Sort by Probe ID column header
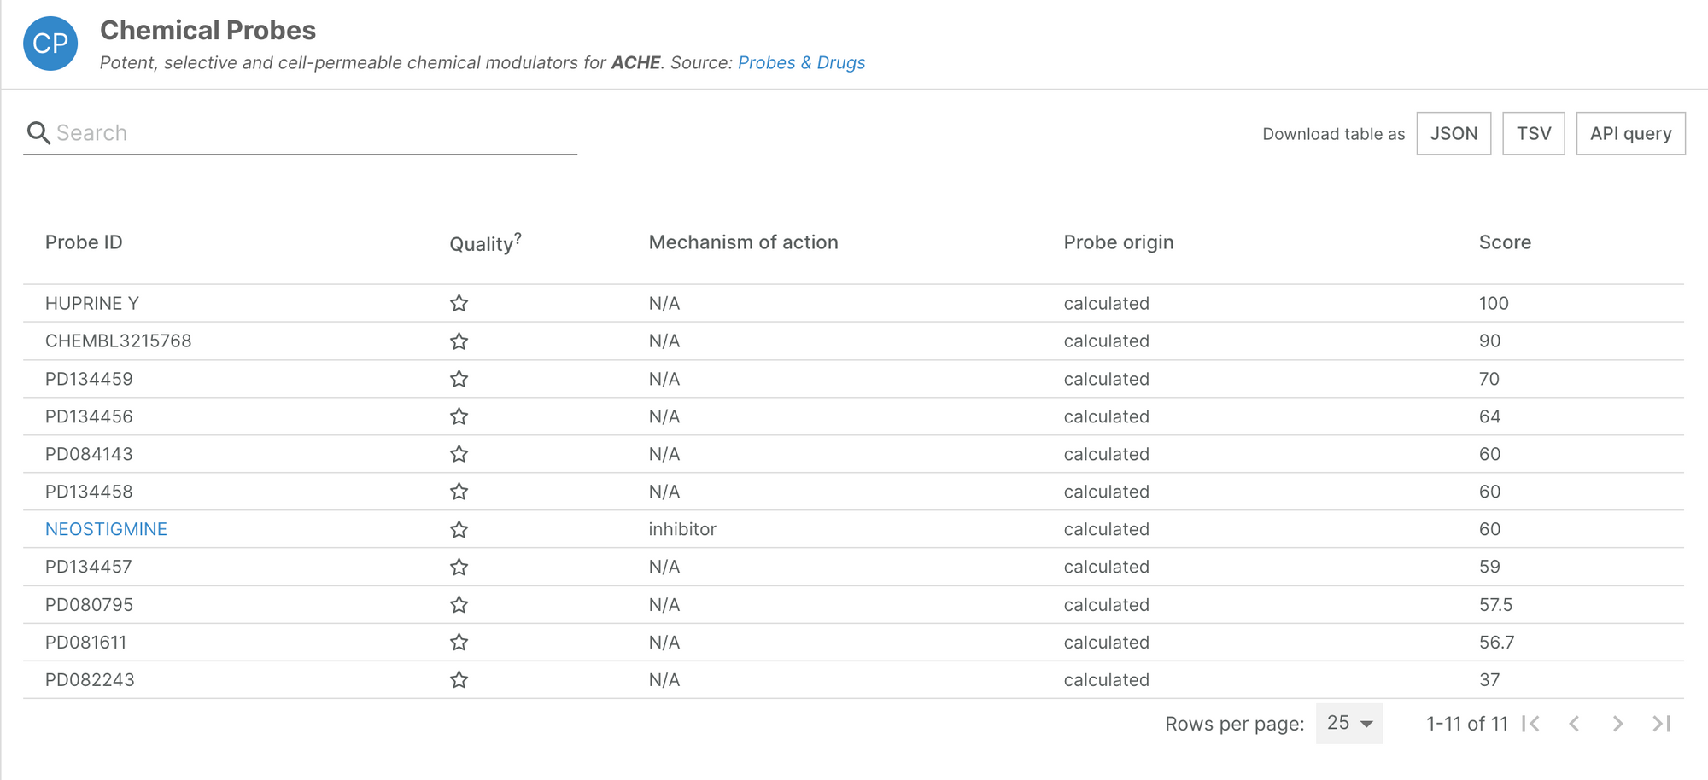Viewport: 1708px width, 780px height. point(84,242)
